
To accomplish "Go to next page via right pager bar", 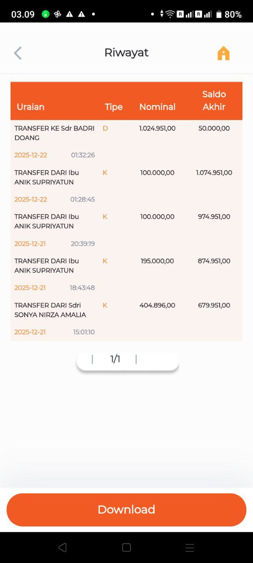I will (136, 359).
